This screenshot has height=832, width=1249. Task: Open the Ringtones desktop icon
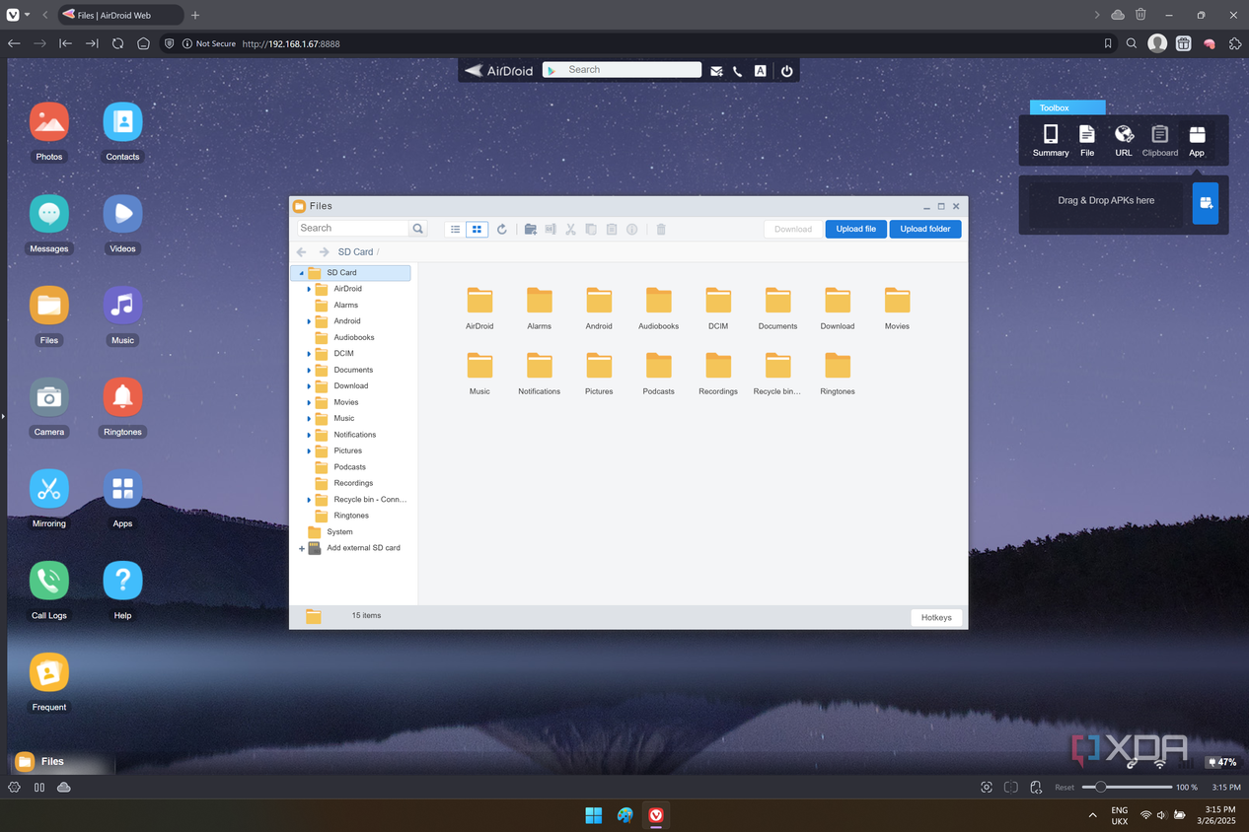pos(122,397)
